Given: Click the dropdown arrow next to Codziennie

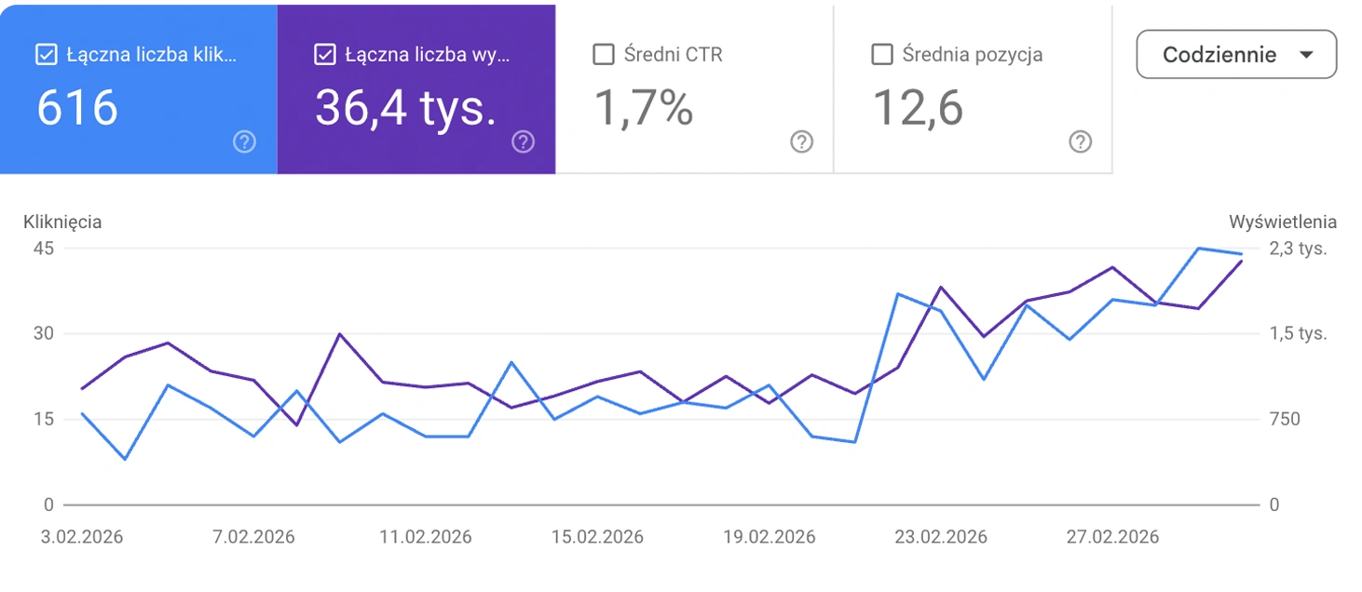Looking at the screenshot, I should pos(1306,55).
